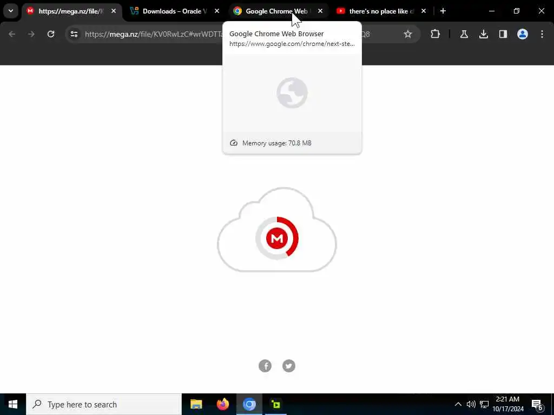Bookmark this page with star icon
This screenshot has height=415, width=554.
[408, 34]
